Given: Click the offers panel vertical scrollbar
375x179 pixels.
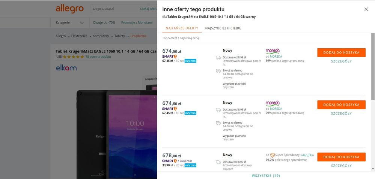Looking at the screenshot, I should point(373,66).
